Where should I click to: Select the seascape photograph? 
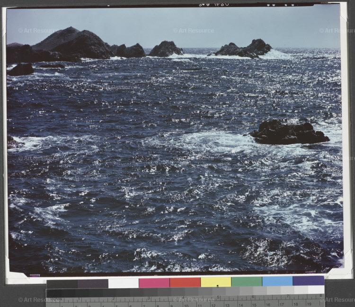coord(175,140)
